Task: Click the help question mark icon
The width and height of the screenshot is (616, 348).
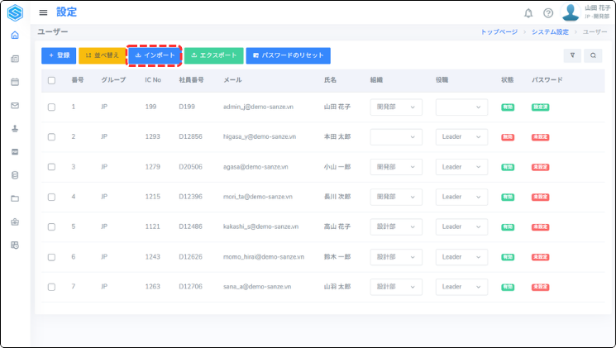Action: (x=548, y=12)
